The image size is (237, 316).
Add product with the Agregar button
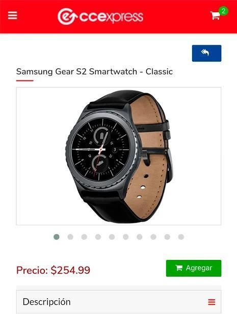[x=194, y=268]
